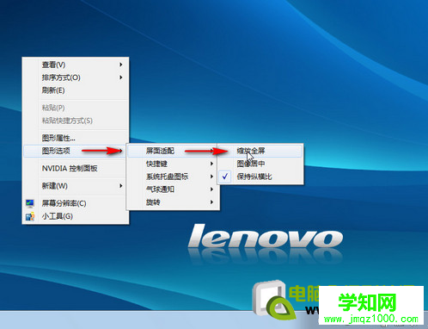The width and height of the screenshot is (428, 329).
Task: Open the 查看(V) submenu
Action: [76, 65]
